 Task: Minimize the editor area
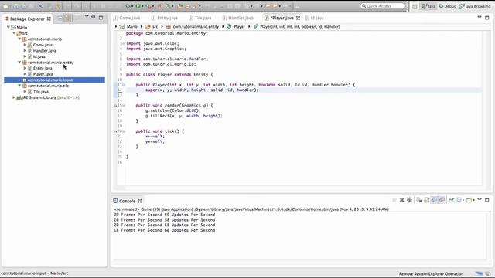coord(480,17)
